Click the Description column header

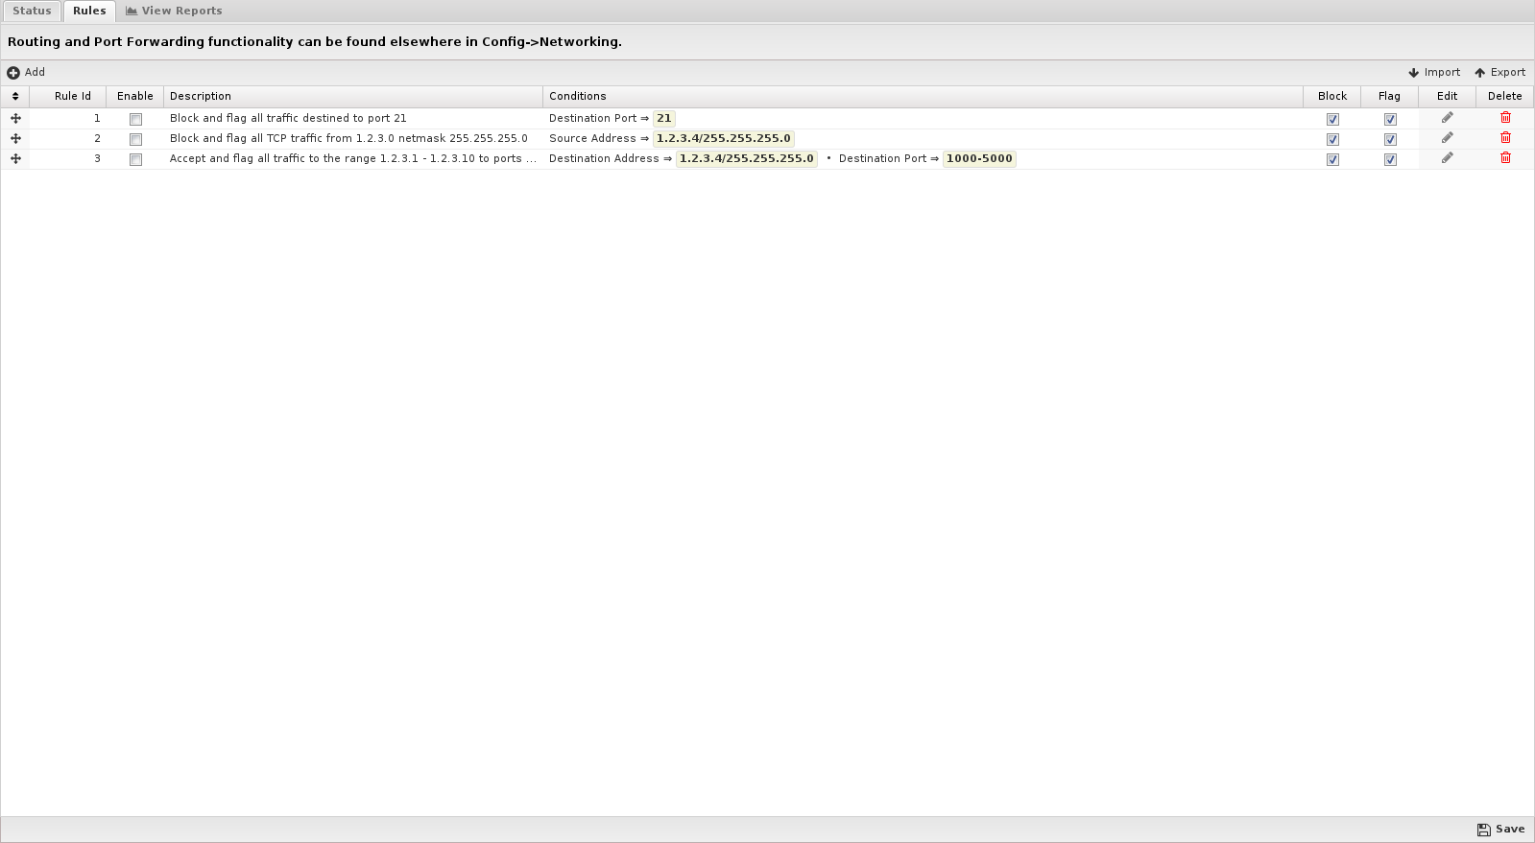click(x=353, y=96)
